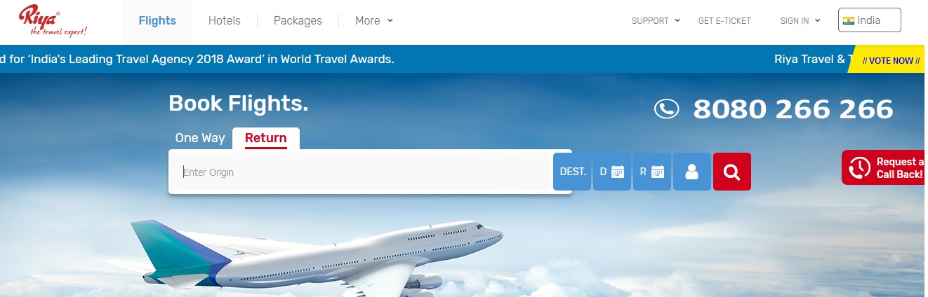Click the DEST. destination field button
The height and width of the screenshot is (297, 928).
pyautogui.click(x=573, y=172)
